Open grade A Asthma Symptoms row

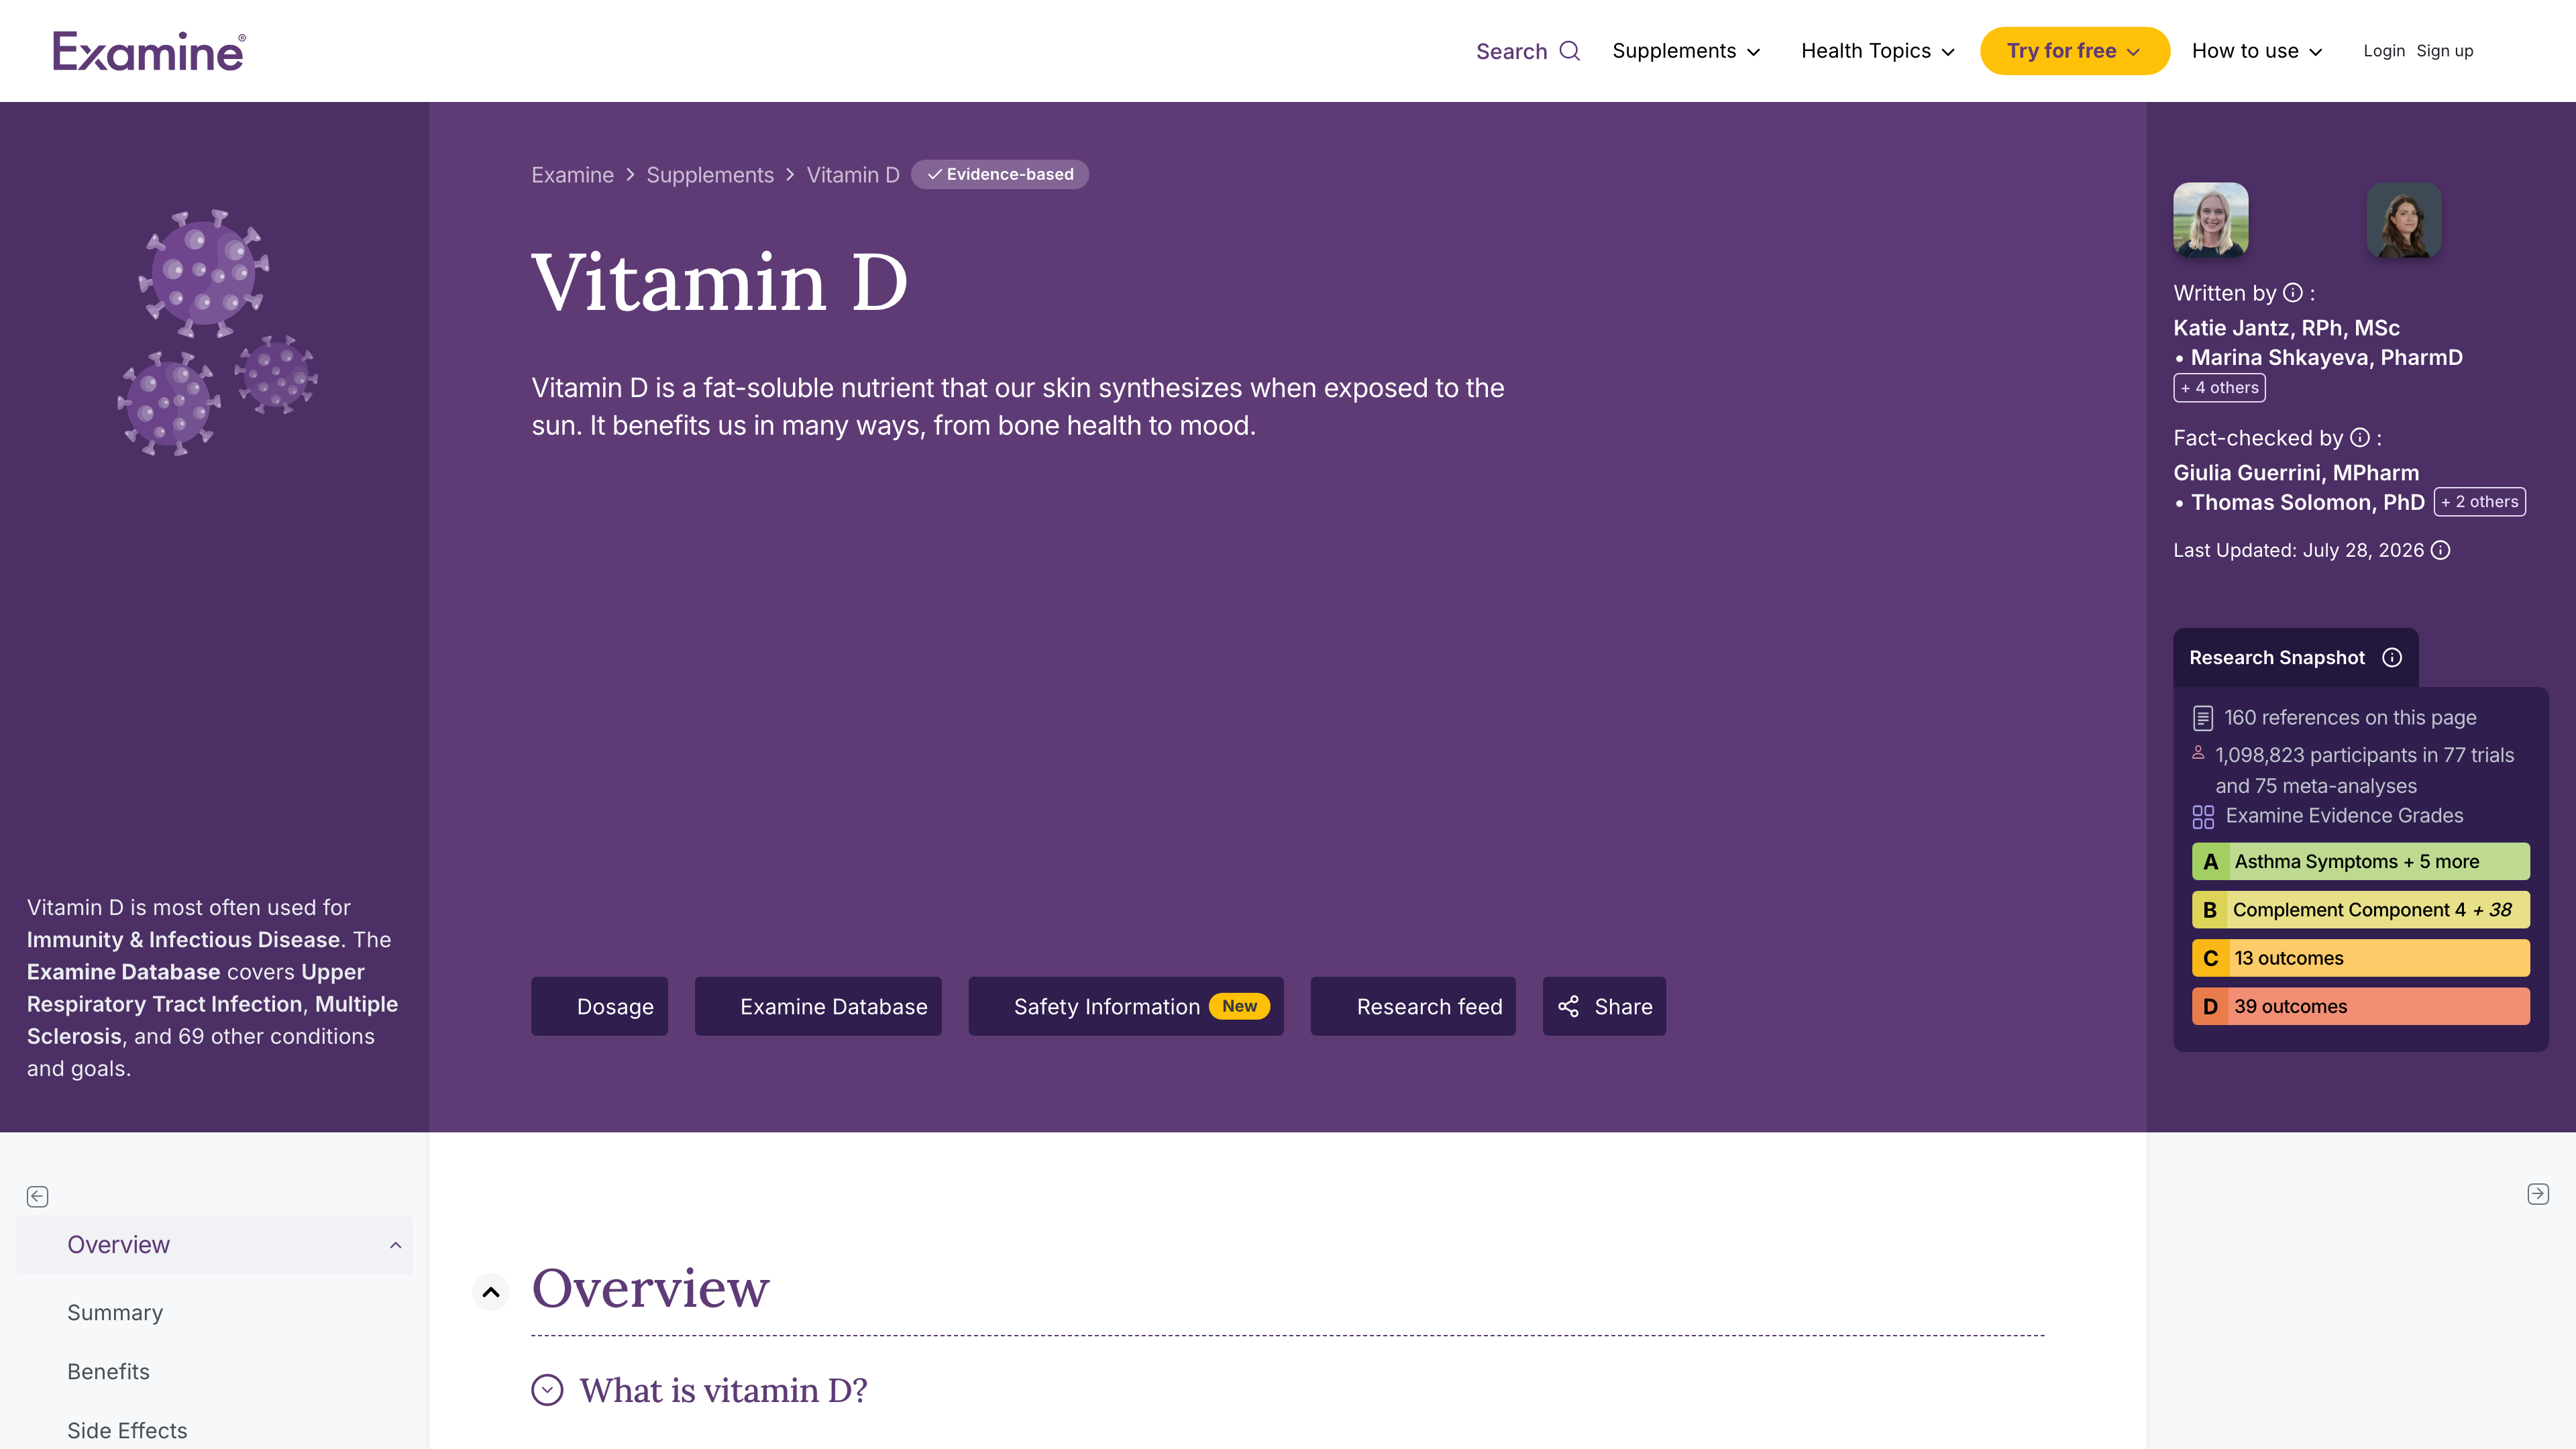point(2361,862)
